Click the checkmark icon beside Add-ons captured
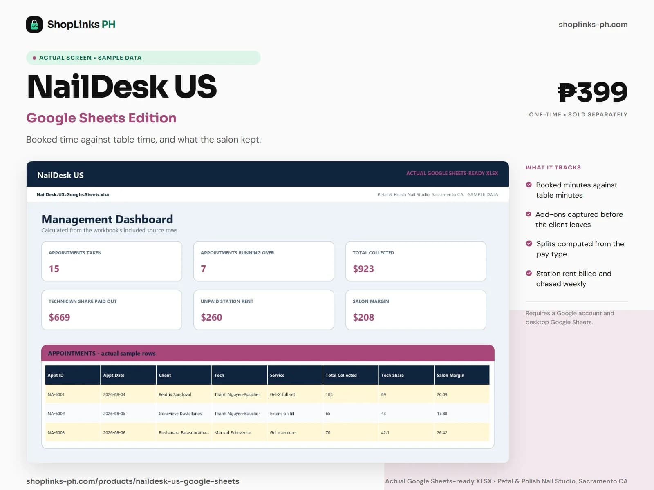 (x=529, y=214)
